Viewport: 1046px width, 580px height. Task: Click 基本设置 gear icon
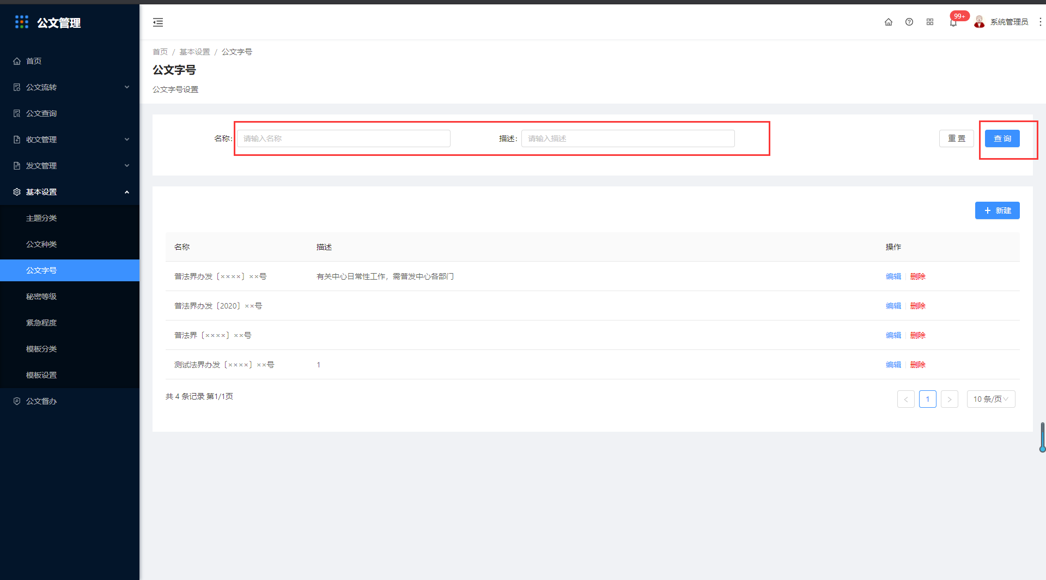pyautogui.click(x=17, y=192)
